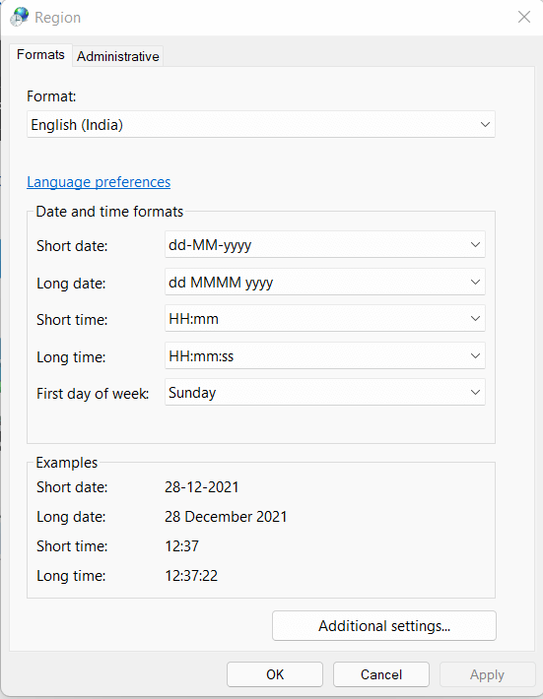Open the Long time HH:mm:ss dropdown
The height and width of the screenshot is (699, 543).
pyautogui.click(x=325, y=355)
